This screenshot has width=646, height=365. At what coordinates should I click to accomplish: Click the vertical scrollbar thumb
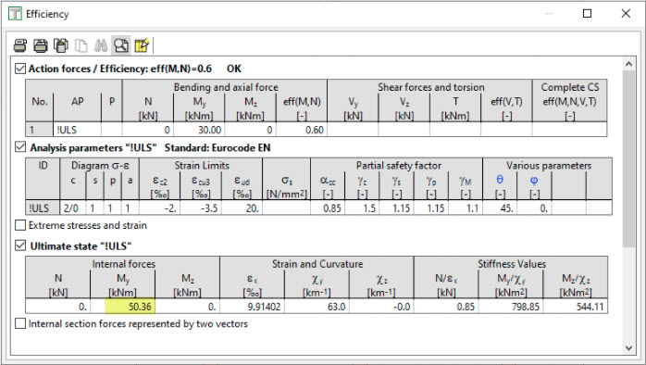coord(628,158)
